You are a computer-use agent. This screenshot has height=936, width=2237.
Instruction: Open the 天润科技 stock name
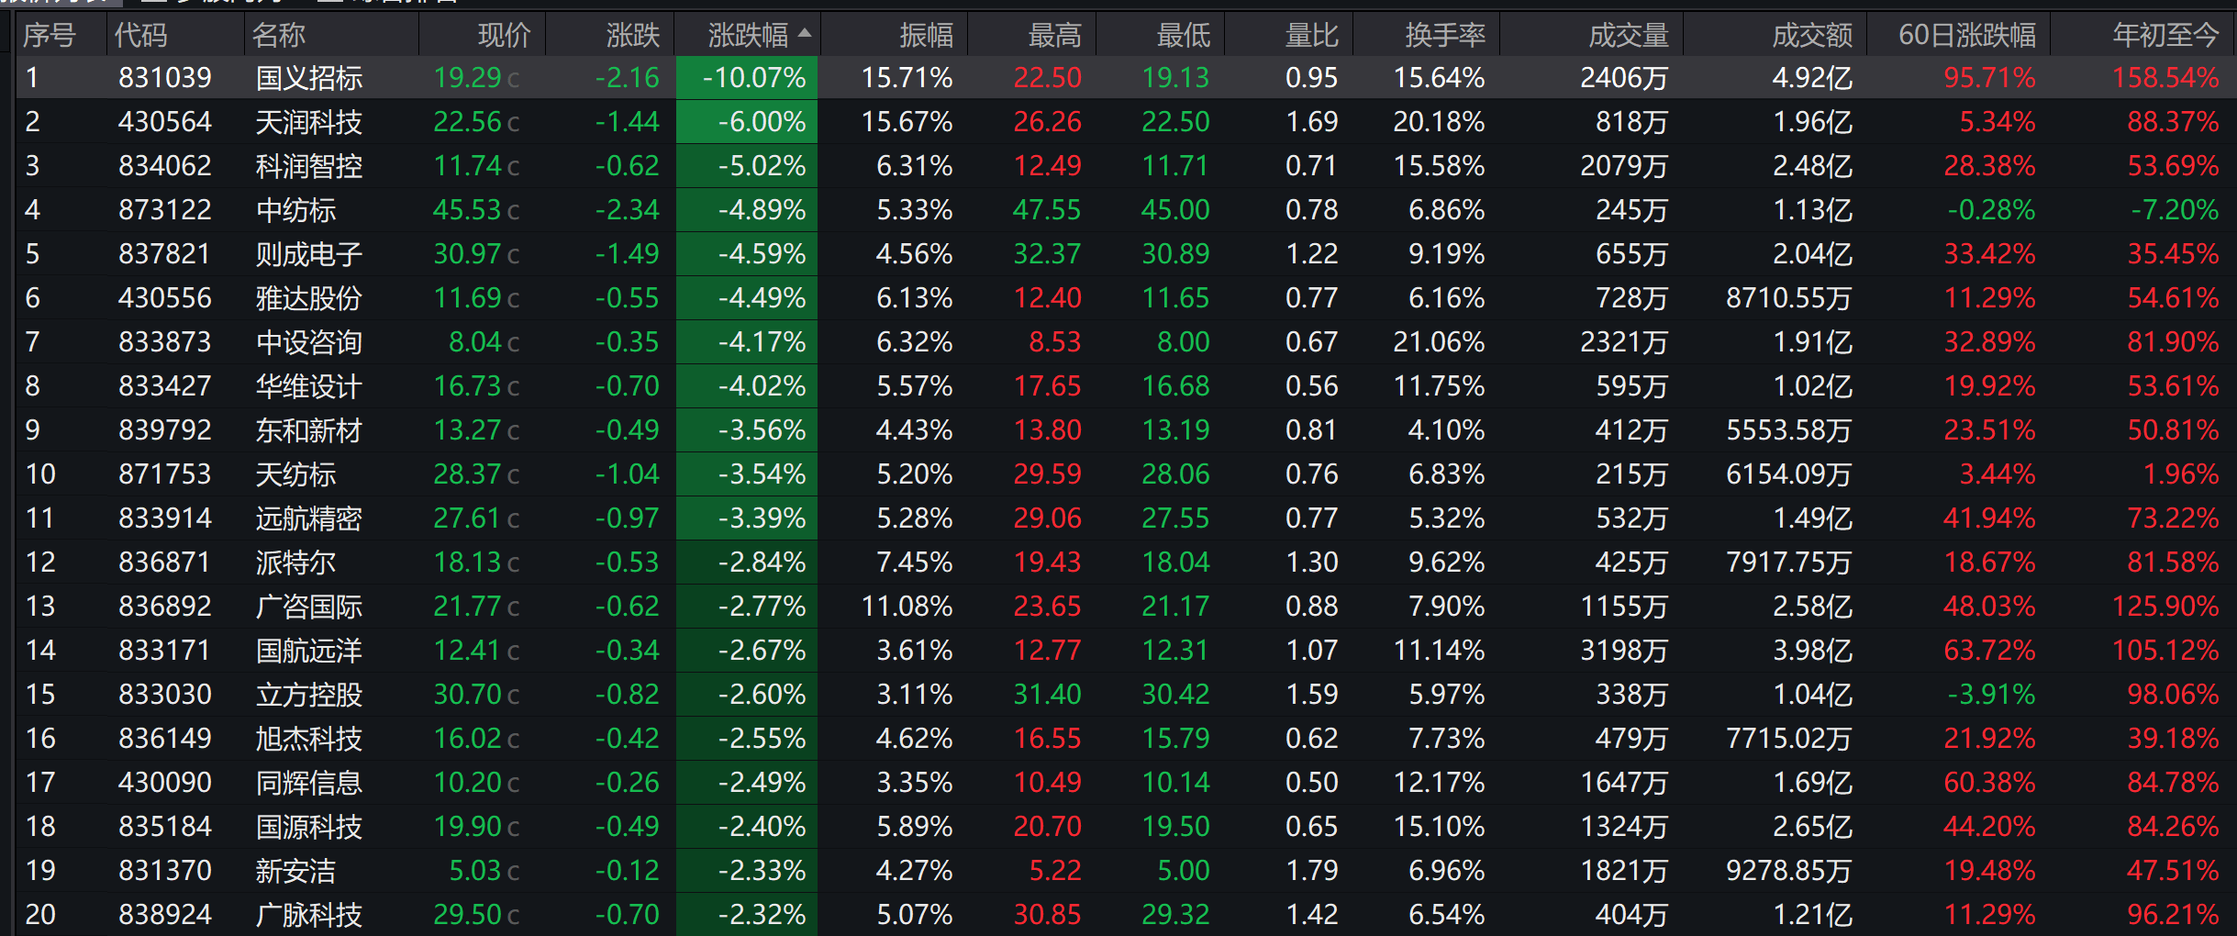308,122
